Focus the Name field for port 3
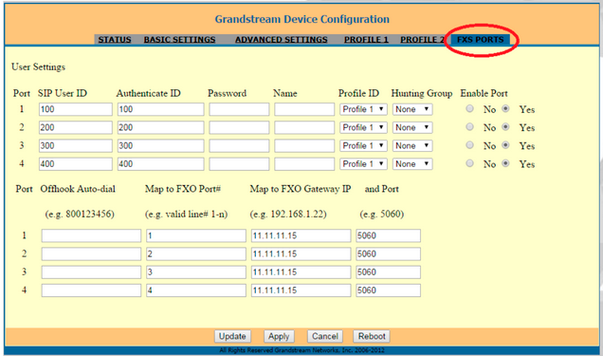The width and height of the screenshot is (603, 356). tap(304, 145)
